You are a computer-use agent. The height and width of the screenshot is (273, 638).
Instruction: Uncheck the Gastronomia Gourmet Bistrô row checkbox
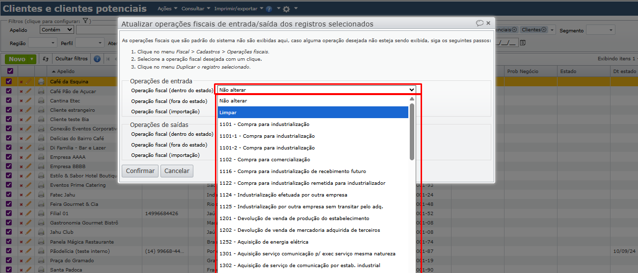(9, 223)
